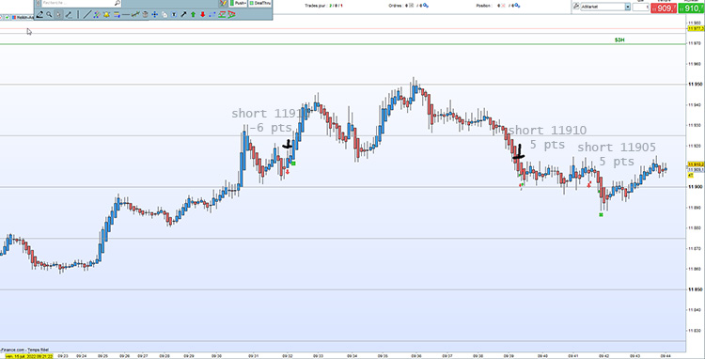Viewport: 705px width, 359px height.
Task: Select the black diagonal arrow tool
Action: 183,14
